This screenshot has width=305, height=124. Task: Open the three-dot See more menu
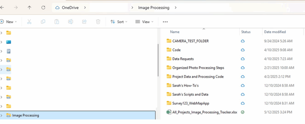coord(165,22)
